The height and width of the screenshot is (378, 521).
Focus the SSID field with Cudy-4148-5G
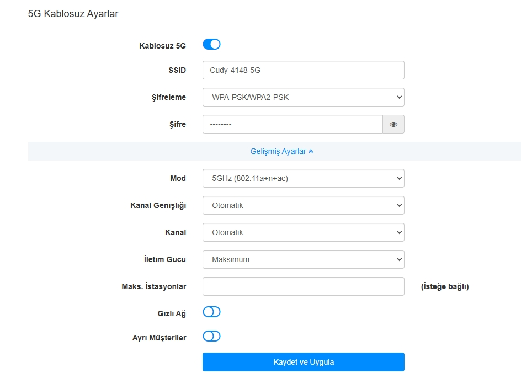[304, 70]
